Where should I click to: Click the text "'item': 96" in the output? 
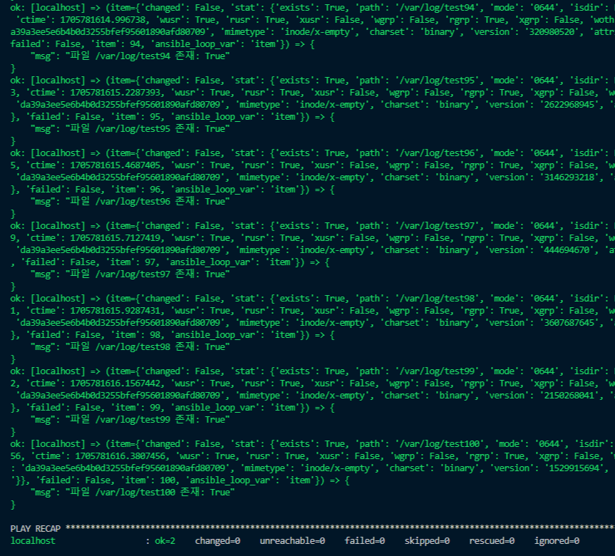tap(135, 189)
